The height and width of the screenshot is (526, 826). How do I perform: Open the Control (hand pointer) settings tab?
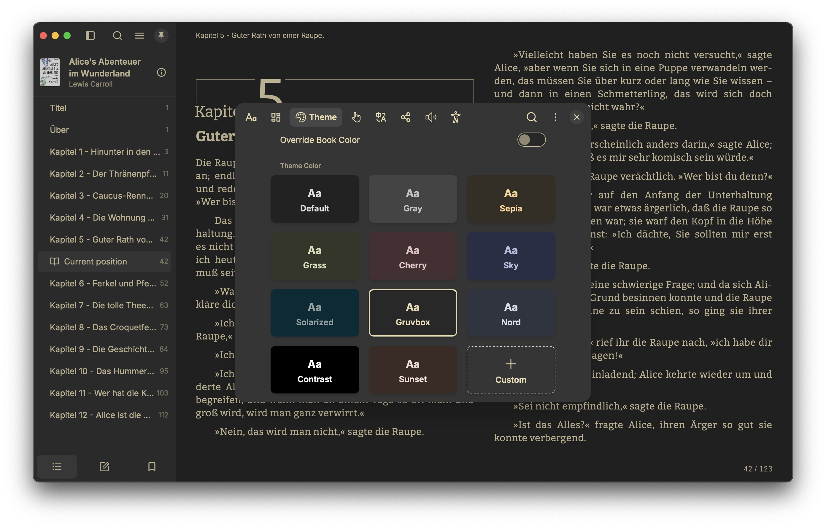pyautogui.click(x=356, y=117)
